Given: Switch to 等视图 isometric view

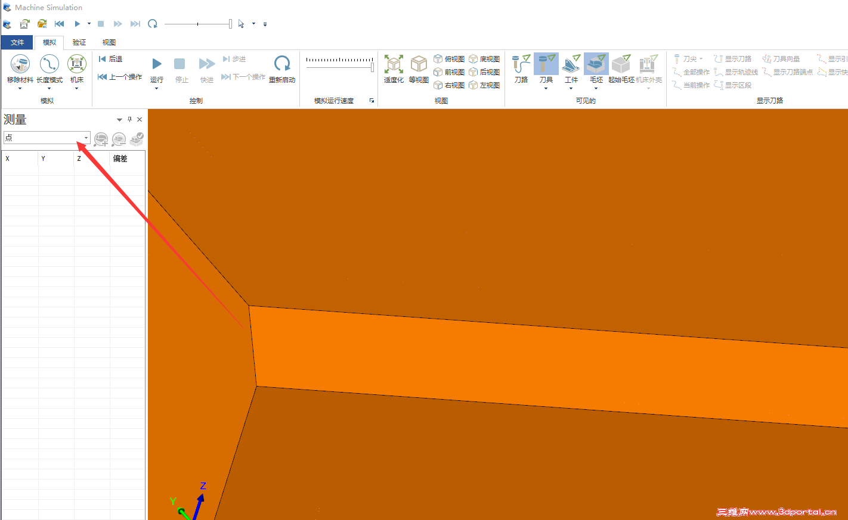Looking at the screenshot, I should point(419,70).
